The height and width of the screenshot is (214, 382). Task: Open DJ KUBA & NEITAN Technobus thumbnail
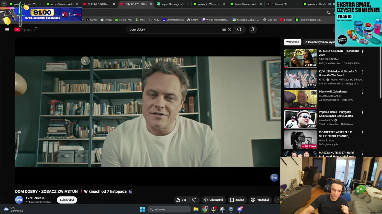coord(300,58)
